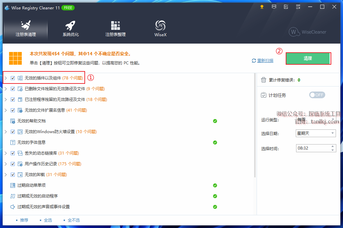Expand the 用户操作历史记录 row
The image size is (343, 228).
[6, 164]
